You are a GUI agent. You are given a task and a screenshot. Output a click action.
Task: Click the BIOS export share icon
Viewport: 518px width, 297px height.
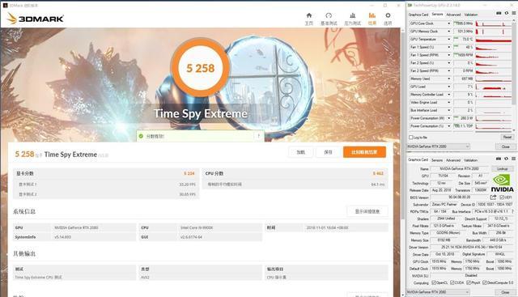[493, 197]
